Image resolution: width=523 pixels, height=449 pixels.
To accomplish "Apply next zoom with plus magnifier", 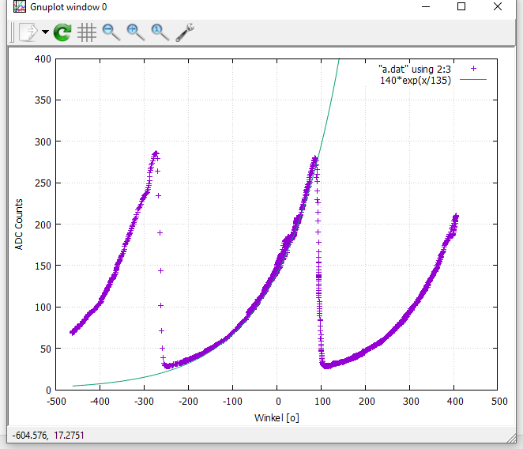I will (x=136, y=32).
